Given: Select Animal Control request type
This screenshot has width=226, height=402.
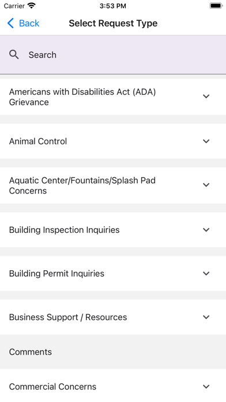Looking at the screenshot, I should 113,142.
